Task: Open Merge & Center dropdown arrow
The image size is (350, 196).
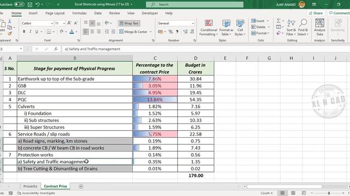Action: 151,32
